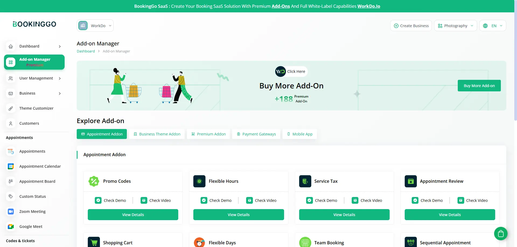The image size is (517, 247).
Task: Open the floating shopping bag cart
Action: tap(501, 234)
